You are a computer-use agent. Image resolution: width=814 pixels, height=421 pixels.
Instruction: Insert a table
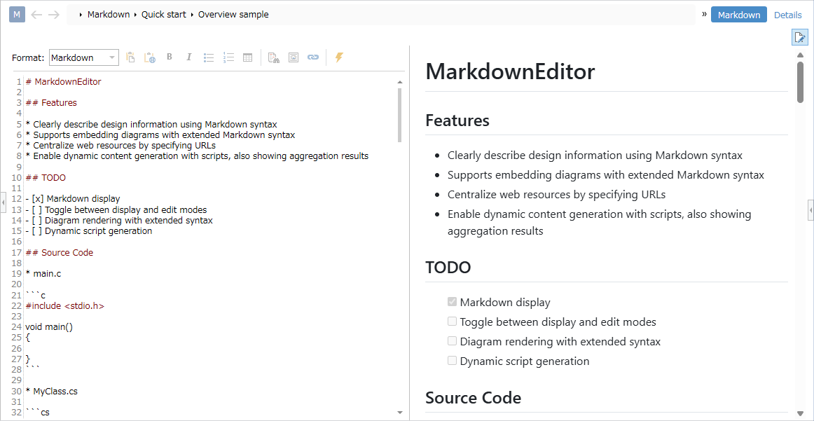248,57
